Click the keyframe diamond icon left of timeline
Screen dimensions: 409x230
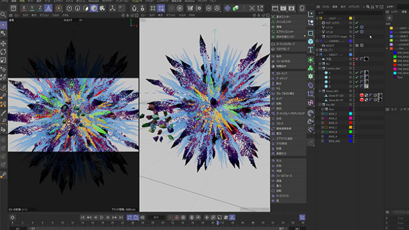(x=12, y=218)
